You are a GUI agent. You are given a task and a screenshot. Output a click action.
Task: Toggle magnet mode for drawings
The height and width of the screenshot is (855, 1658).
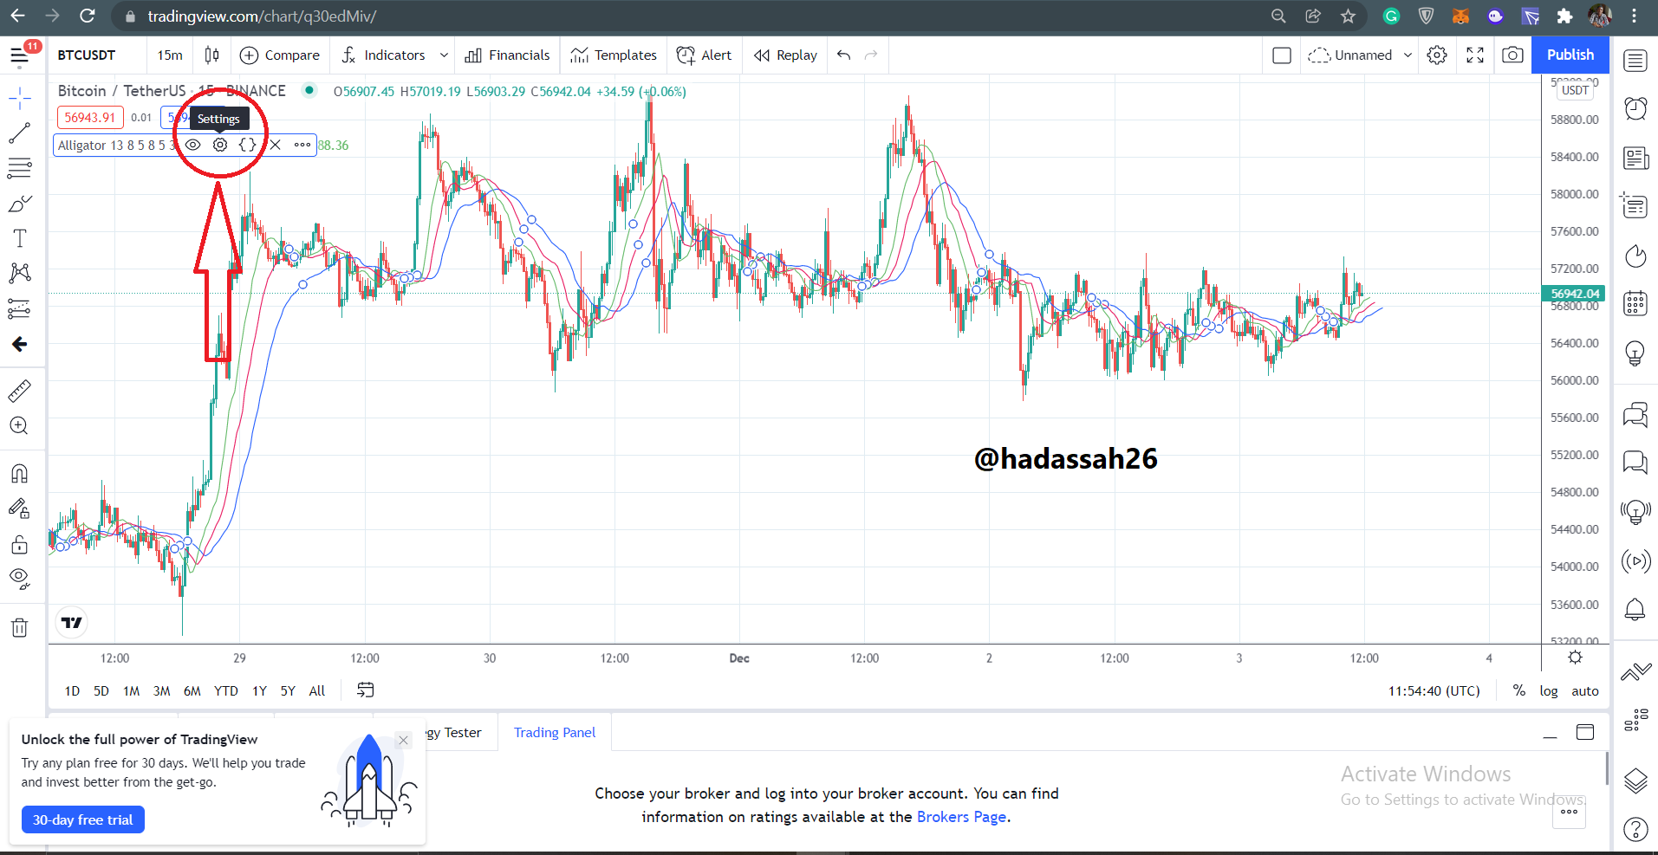19,473
